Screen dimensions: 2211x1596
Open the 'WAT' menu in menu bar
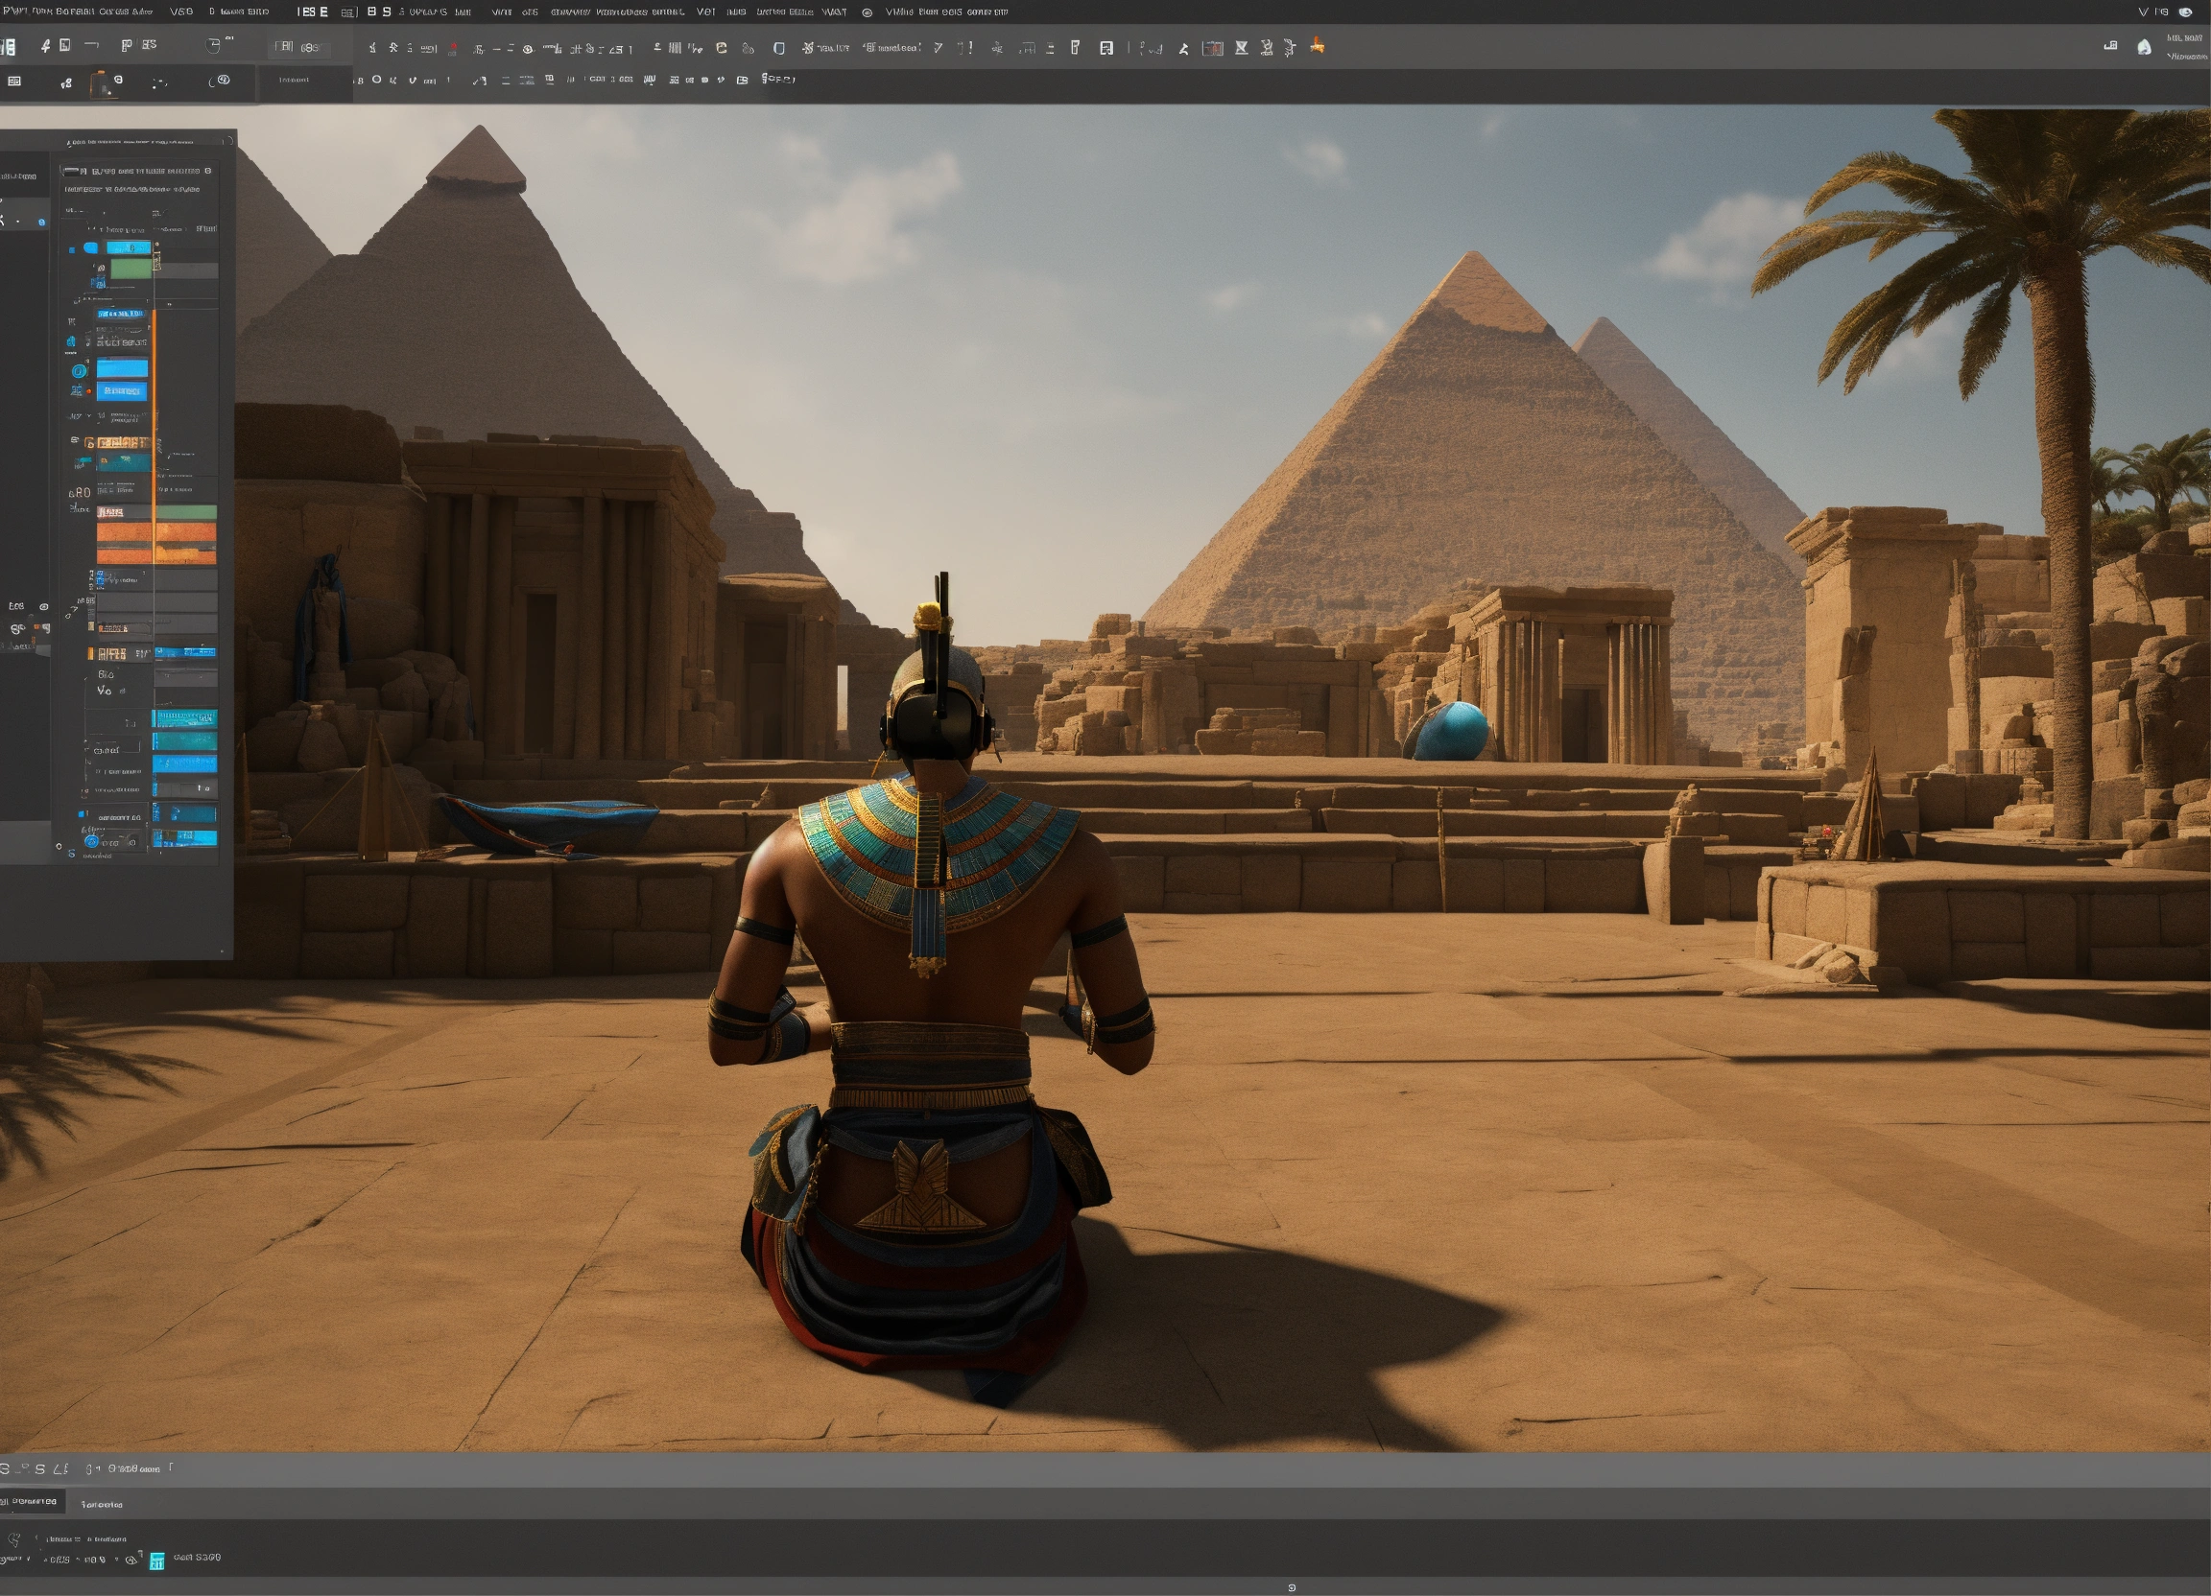click(835, 12)
